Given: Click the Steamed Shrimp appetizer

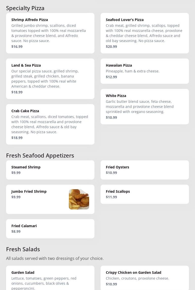Looking at the screenshot, I should pos(50,170).
